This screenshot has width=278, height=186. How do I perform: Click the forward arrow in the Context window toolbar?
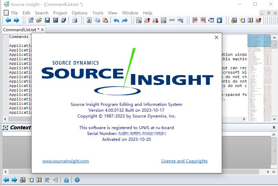click(x=14, y=180)
